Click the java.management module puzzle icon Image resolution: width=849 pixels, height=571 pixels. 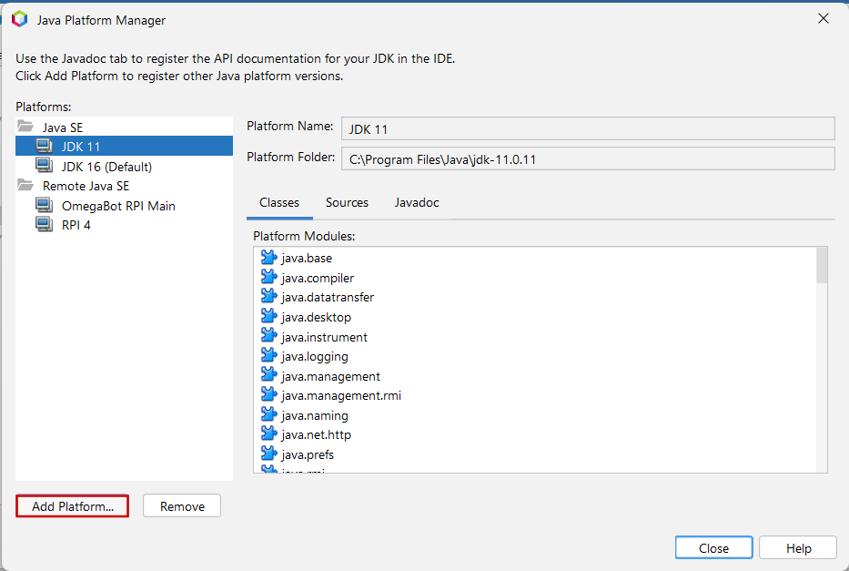point(269,375)
